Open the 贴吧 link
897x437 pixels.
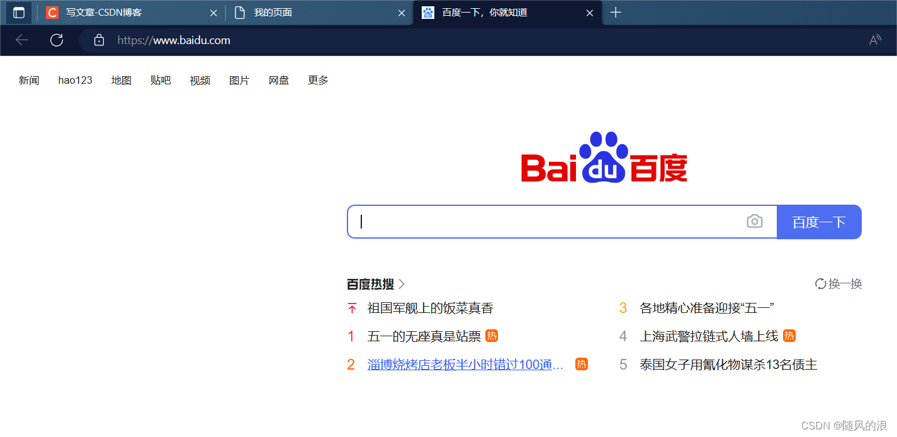pos(161,81)
